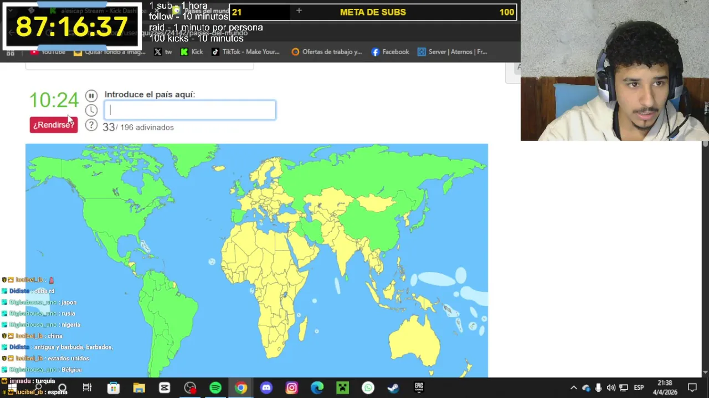This screenshot has width=709, height=398.
Task: Open Epic Games Launcher from the taskbar
Action: (x=419, y=388)
